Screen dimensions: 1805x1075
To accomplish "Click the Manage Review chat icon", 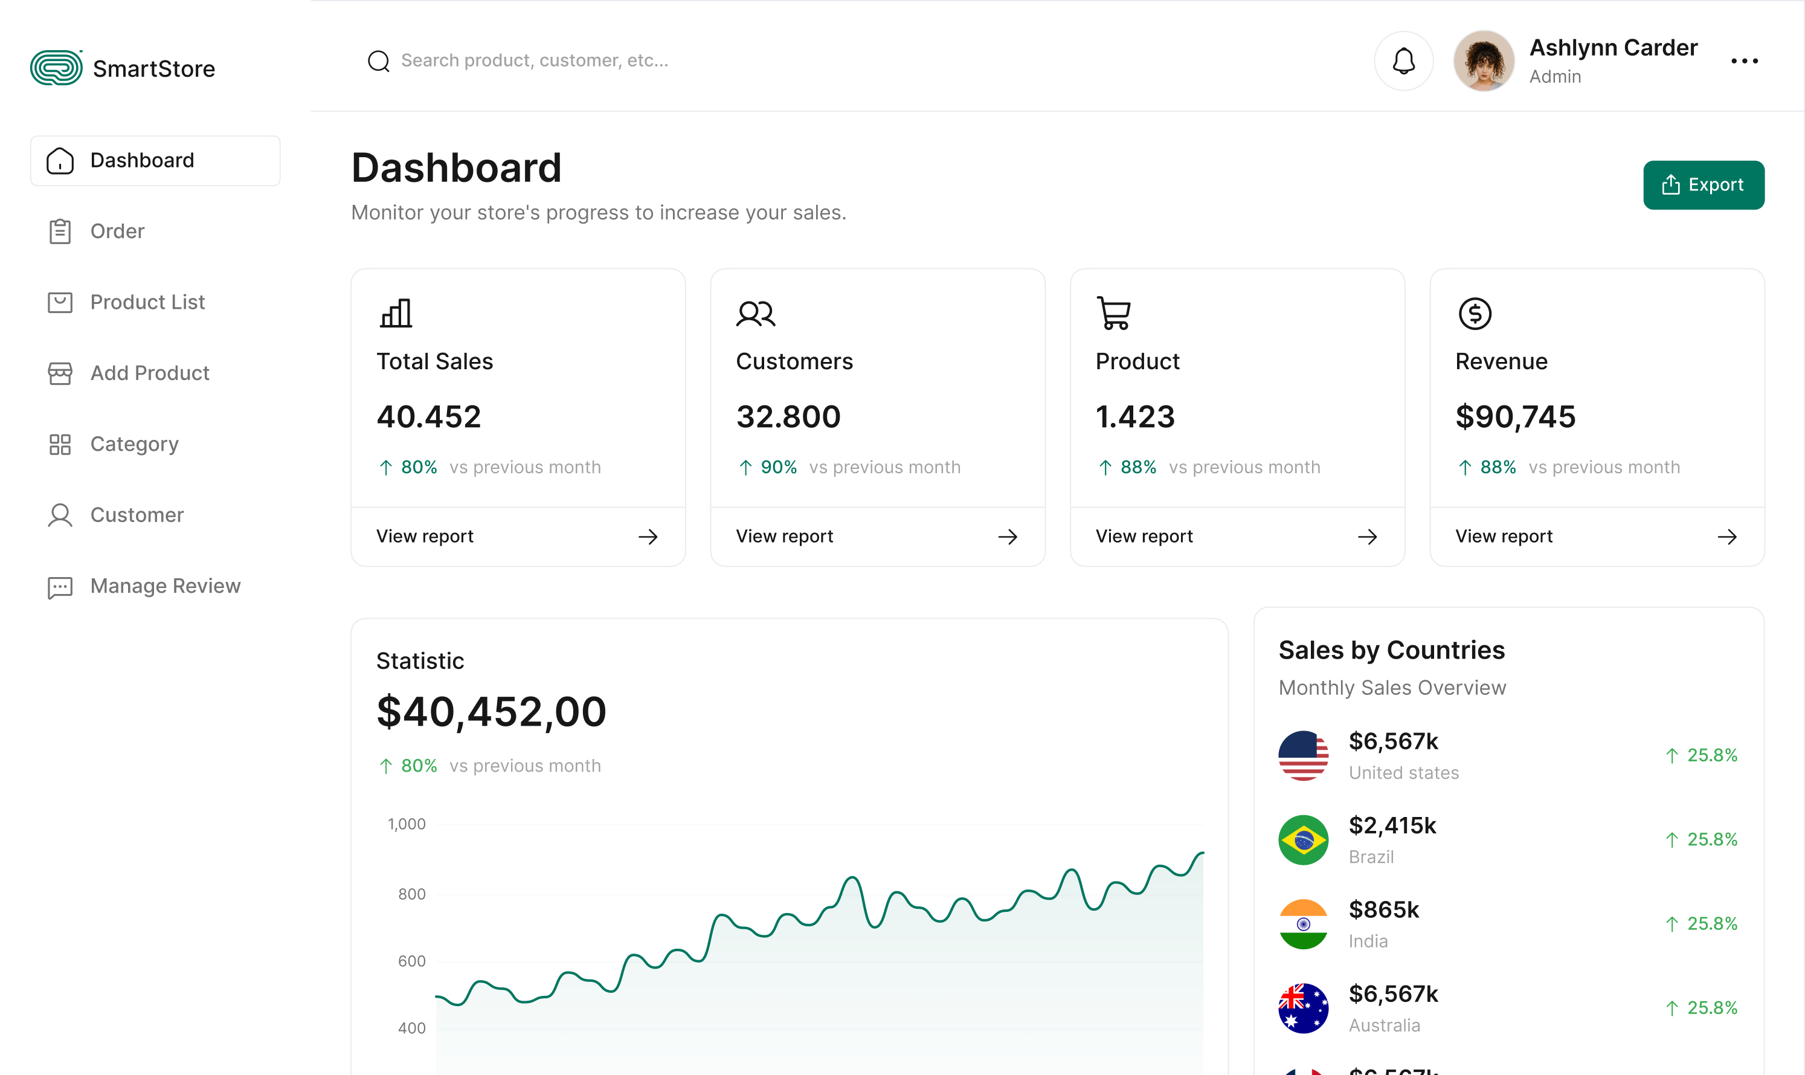I will pyautogui.click(x=60, y=587).
